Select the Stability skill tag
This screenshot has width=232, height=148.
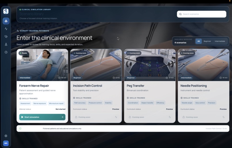[x=108, y=103]
